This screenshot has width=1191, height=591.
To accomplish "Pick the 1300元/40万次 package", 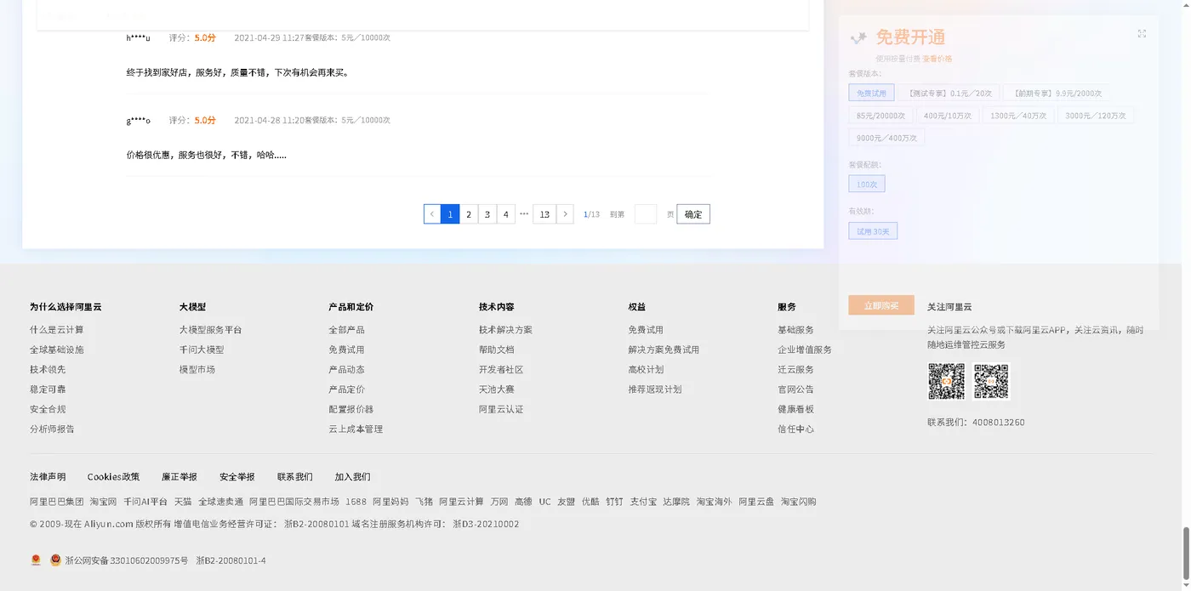I will 1018,116.
